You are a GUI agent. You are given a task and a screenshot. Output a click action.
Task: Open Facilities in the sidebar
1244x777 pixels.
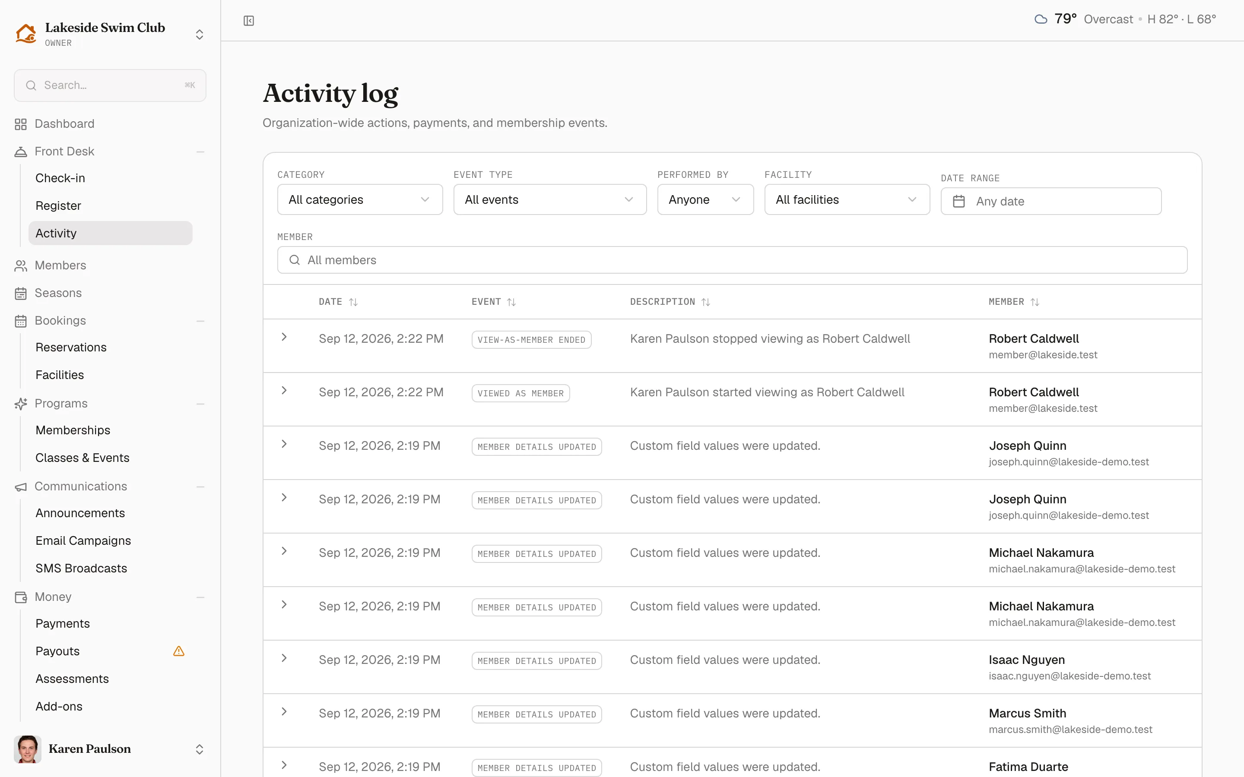click(x=60, y=375)
